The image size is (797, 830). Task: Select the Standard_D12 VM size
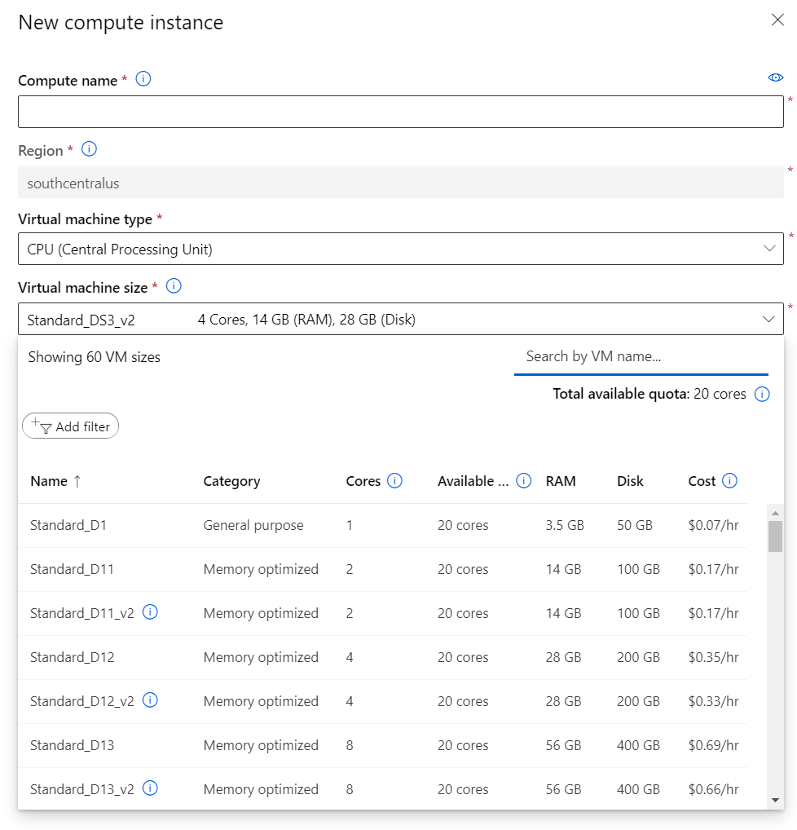click(x=382, y=657)
